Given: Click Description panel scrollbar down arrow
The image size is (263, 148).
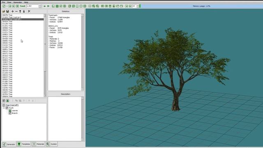Looking at the screenshot, I should click(x=83, y=139).
